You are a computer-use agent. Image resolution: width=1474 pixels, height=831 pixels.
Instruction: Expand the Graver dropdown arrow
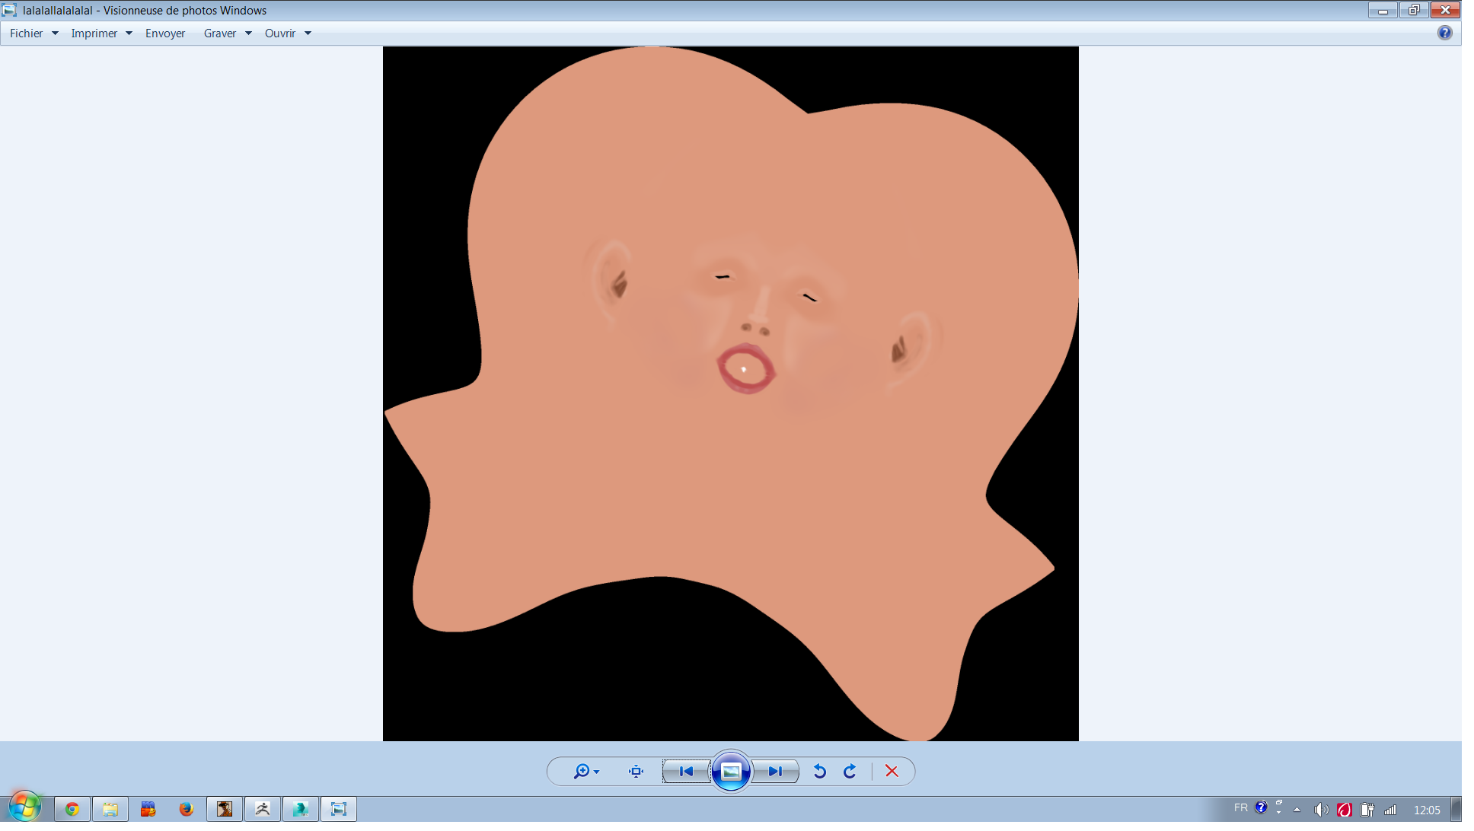[248, 33]
